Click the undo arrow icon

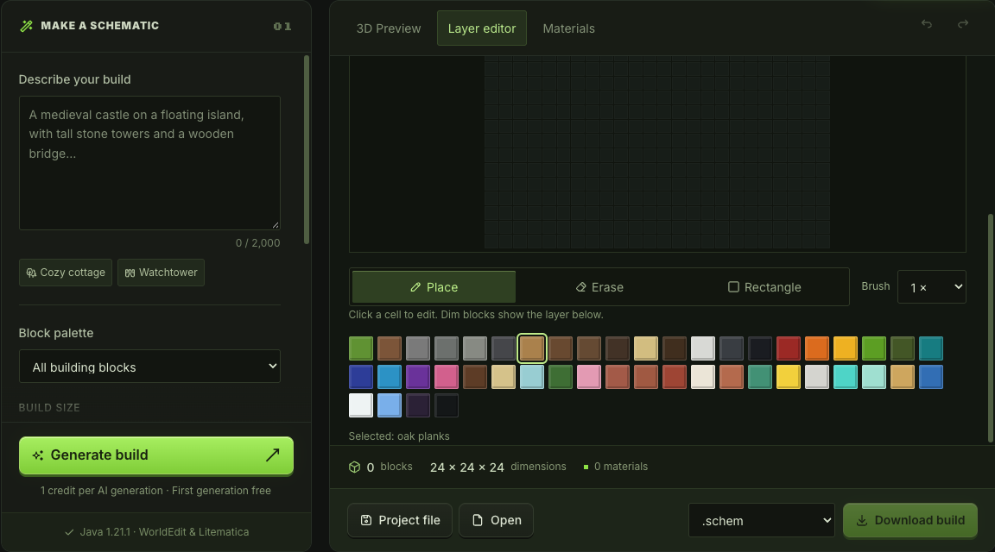coord(927,24)
